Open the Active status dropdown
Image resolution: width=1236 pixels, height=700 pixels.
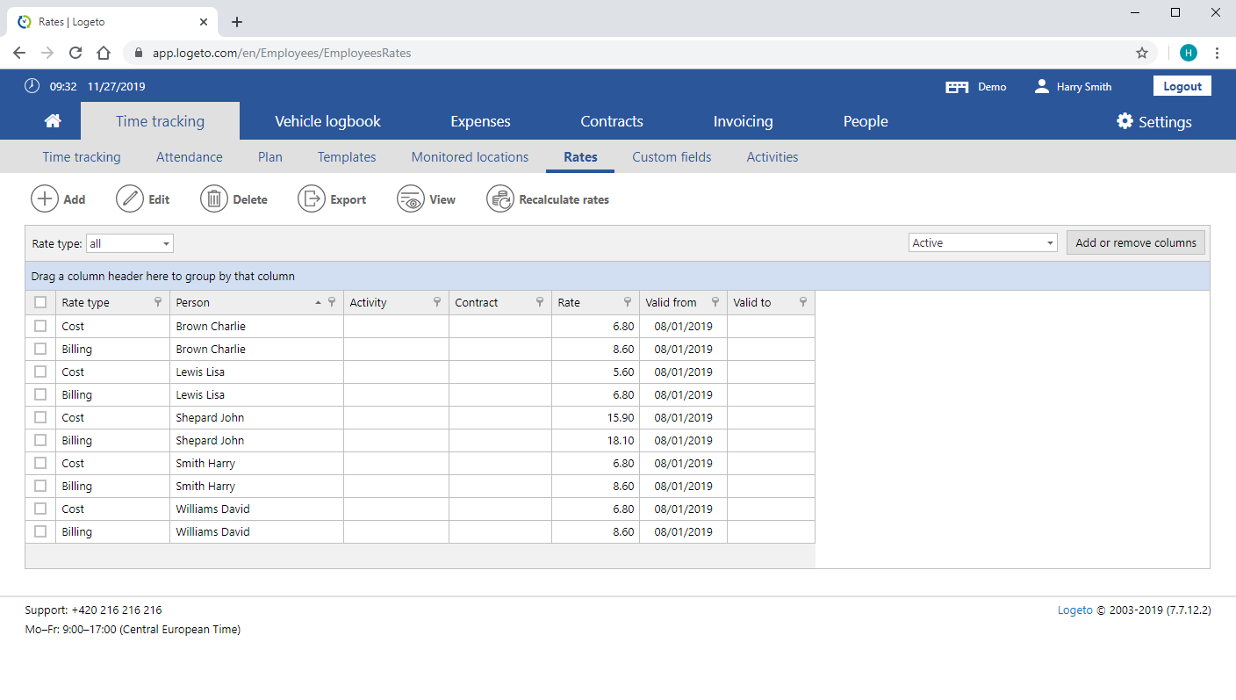[x=983, y=243]
